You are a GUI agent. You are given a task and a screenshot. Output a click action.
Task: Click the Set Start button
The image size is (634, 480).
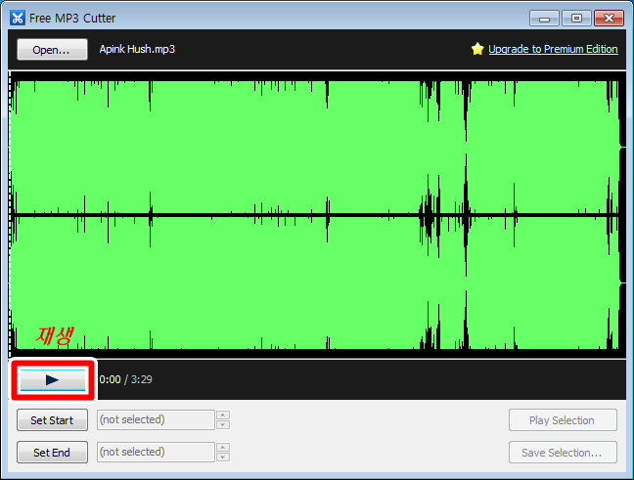[x=52, y=420]
